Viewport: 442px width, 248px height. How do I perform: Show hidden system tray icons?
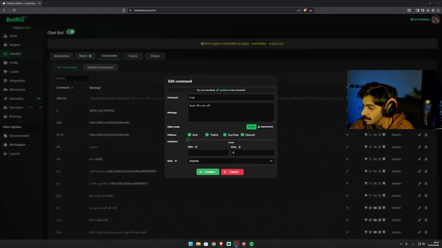[401, 244]
